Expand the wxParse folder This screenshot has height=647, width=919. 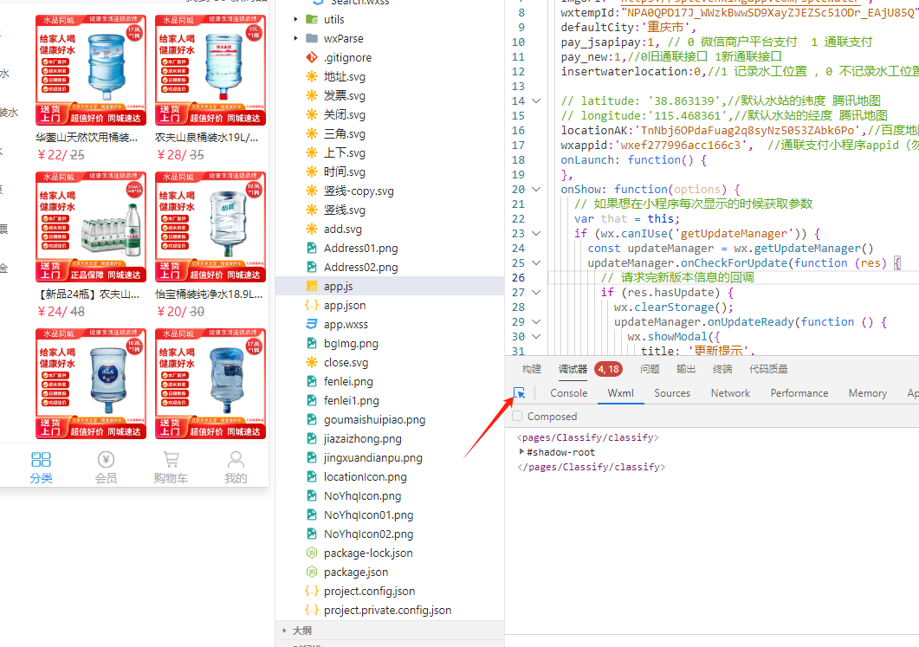[x=295, y=39]
